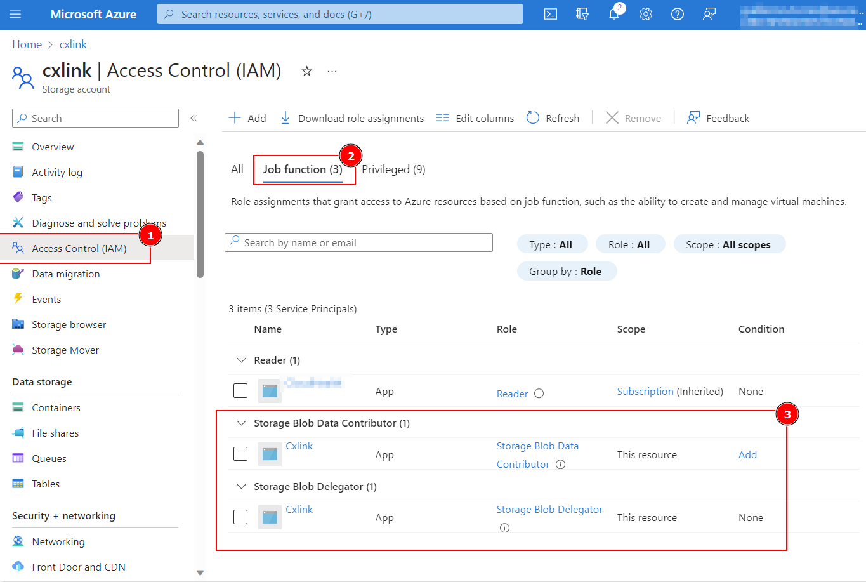Image resolution: width=866 pixels, height=582 pixels.
Task: Switch to the Job function (3) tab
Action: (303, 169)
